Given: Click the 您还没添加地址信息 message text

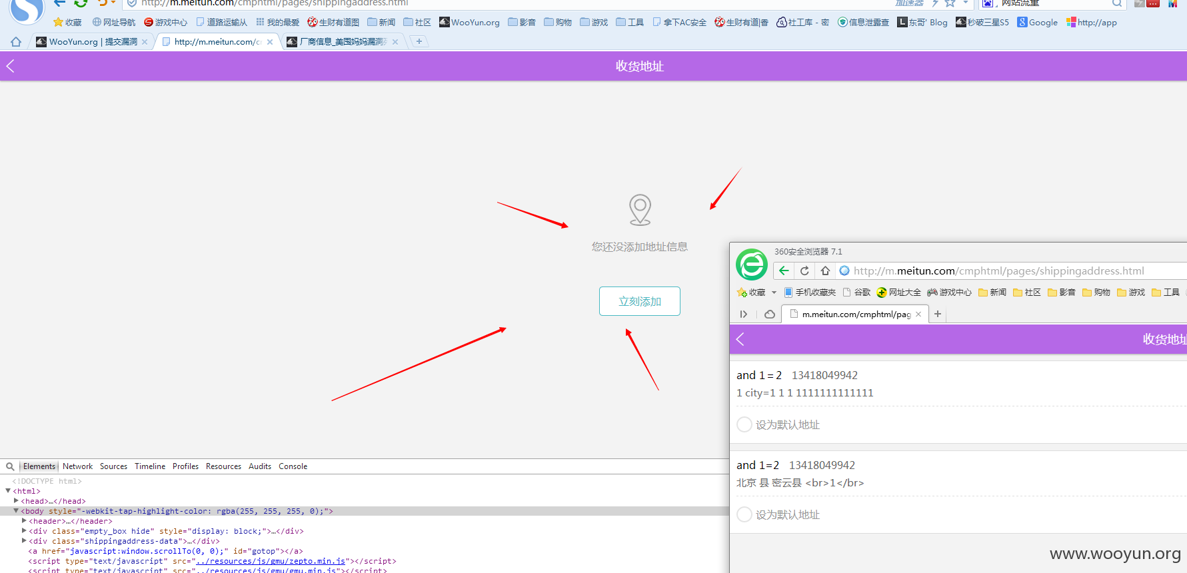Looking at the screenshot, I should click(640, 247).
